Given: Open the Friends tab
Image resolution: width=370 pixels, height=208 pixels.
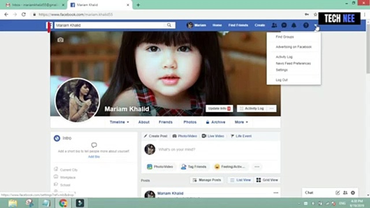Looking at the screenshot, I should 166,122.
